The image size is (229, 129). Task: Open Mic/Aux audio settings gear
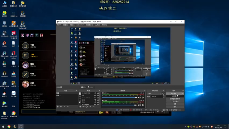143,97
